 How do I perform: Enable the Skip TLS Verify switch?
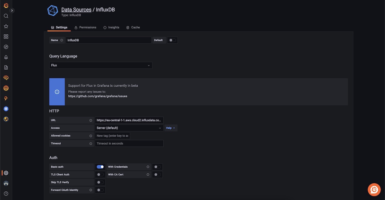100,182
